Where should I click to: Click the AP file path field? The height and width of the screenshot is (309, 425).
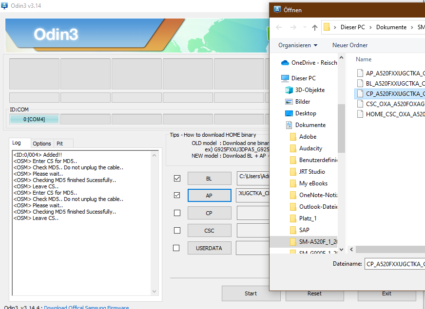tap(253, 195)
